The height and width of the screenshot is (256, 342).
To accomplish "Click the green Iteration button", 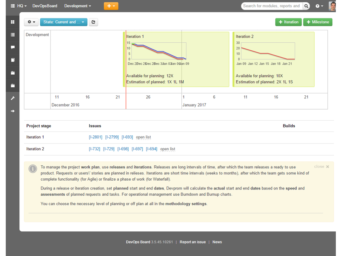I will coord(288,22).
